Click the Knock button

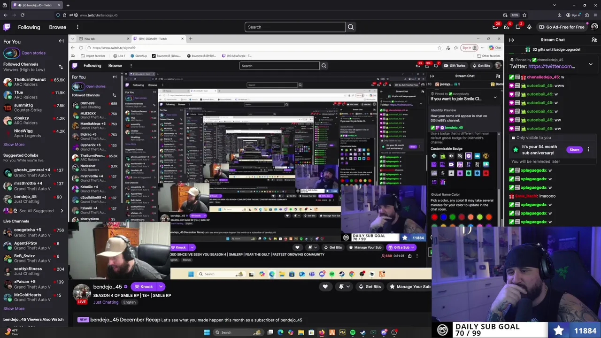point(143,286)
